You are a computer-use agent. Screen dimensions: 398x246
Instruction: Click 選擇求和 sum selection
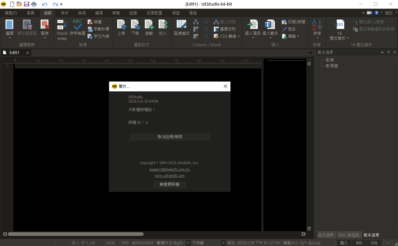pyautogui.click(x=224, y=29)
